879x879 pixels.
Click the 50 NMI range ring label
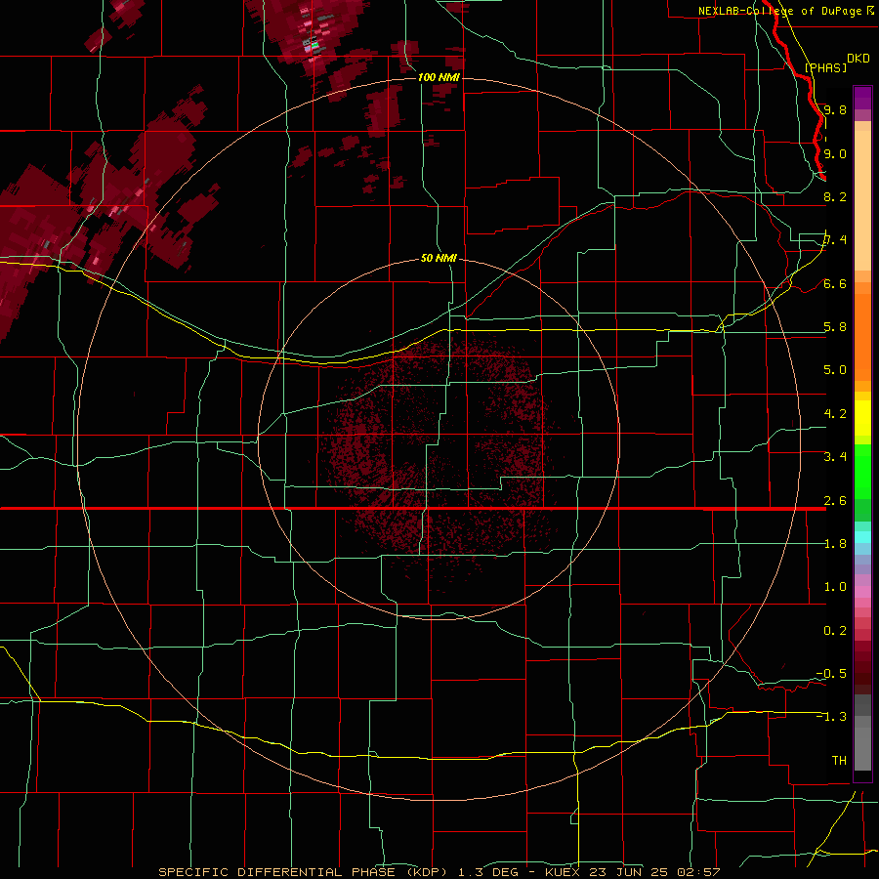coord(439,258)
